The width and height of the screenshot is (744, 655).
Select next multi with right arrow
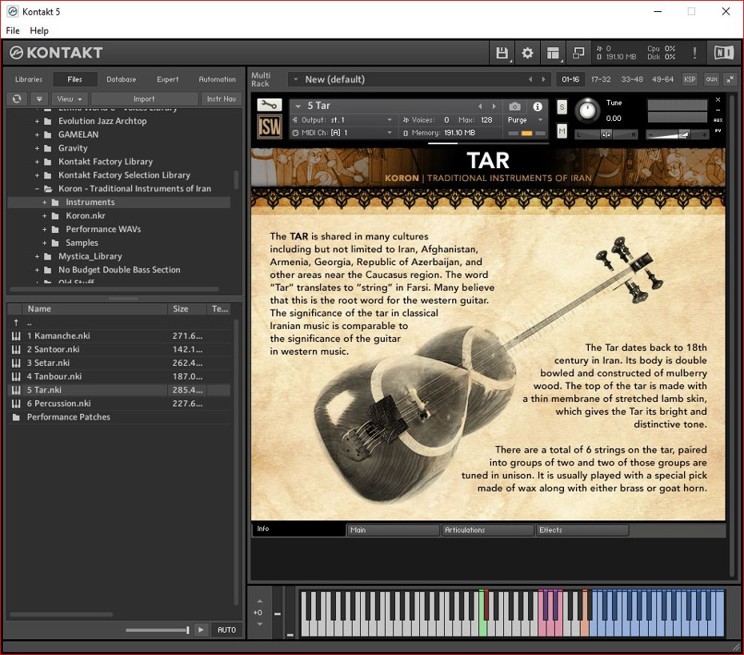(543, 79)
